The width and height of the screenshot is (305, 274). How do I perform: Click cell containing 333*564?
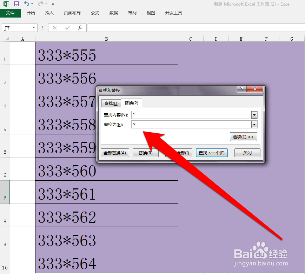(107, 262)
